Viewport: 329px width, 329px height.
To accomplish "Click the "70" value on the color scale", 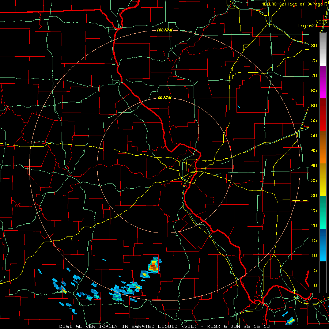I will (x=314, y=76).
